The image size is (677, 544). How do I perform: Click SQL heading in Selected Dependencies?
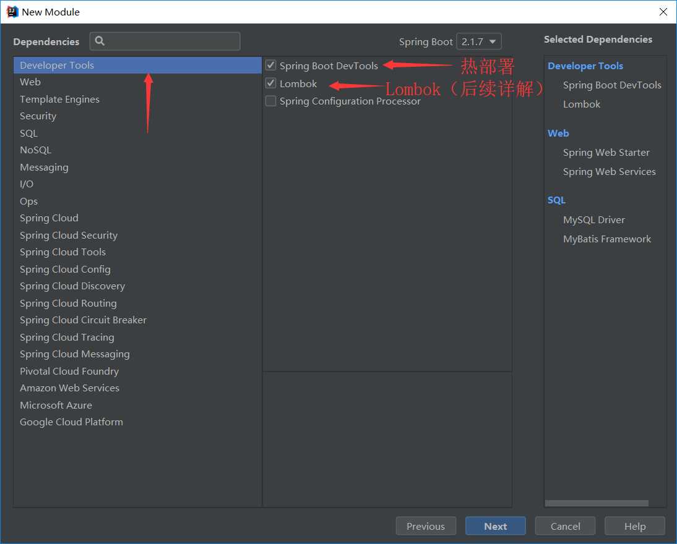point(556,200)
